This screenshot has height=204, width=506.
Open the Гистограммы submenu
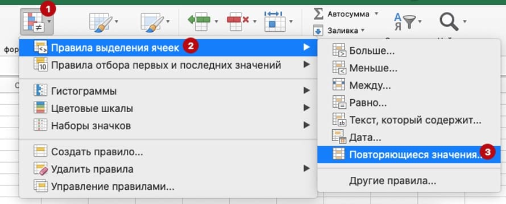(x=168, y=91)
